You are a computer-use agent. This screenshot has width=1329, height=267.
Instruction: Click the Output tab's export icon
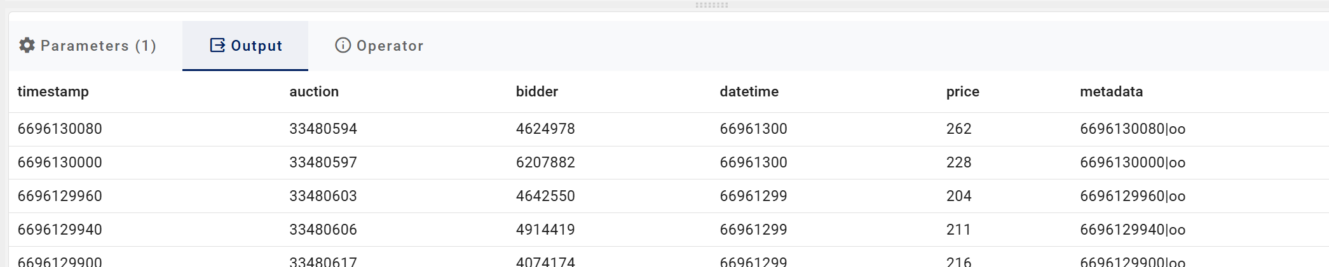pyautogui.click(x=217, y=46)
